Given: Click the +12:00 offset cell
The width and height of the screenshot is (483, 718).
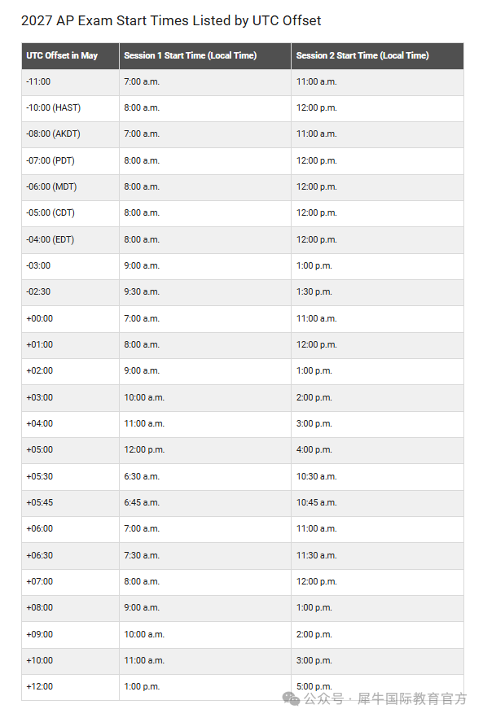Looking at the screenshot, I should pos(71,687).
